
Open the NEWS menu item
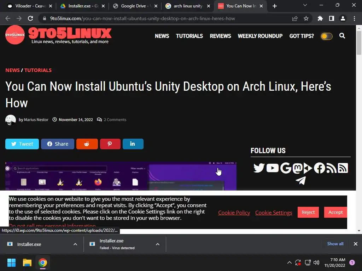click(x=162, y=36)
